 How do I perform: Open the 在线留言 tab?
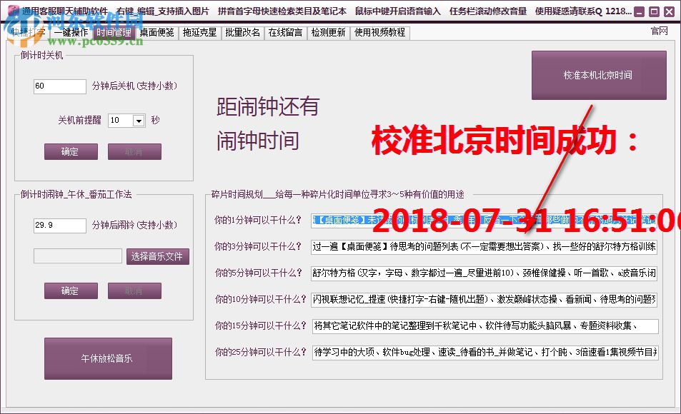tap(286, 31)
